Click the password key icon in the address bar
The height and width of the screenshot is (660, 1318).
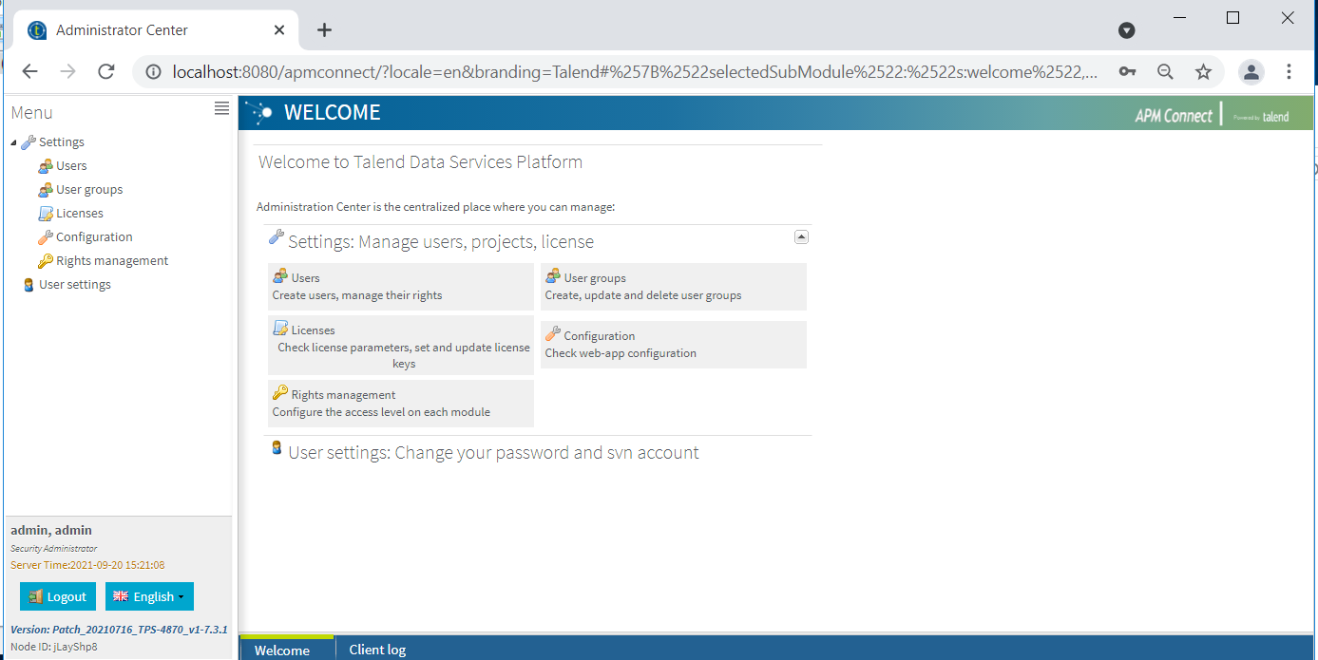click(1127, 71)
